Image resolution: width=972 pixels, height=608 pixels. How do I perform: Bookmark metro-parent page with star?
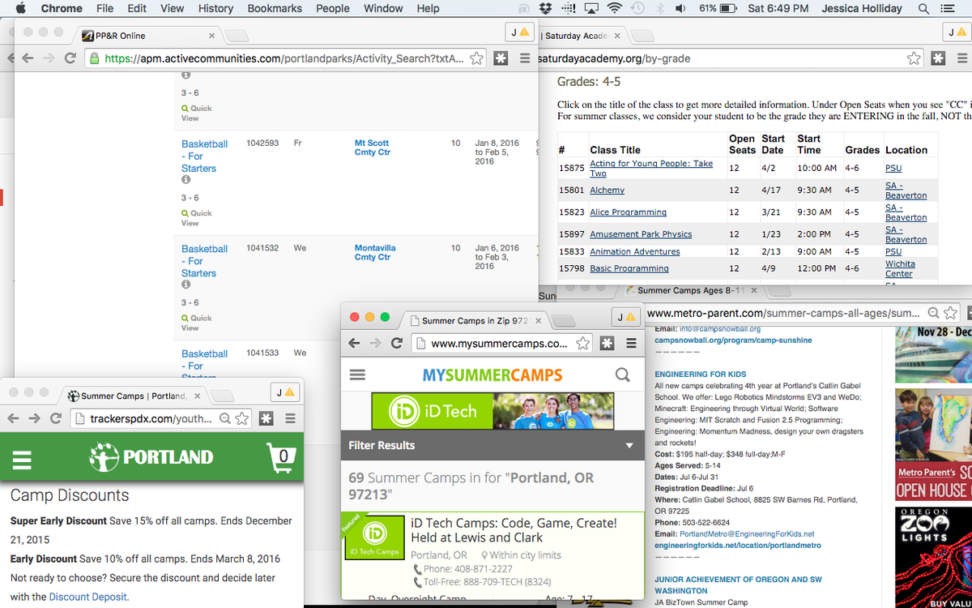952,313
